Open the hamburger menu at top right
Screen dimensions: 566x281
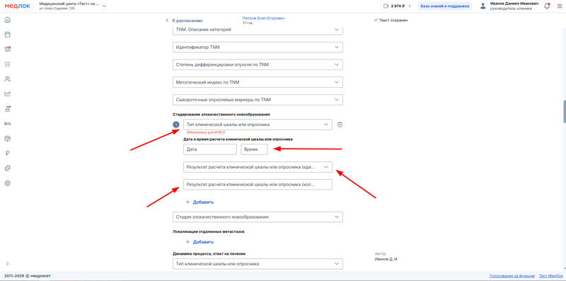click(560, 6)
